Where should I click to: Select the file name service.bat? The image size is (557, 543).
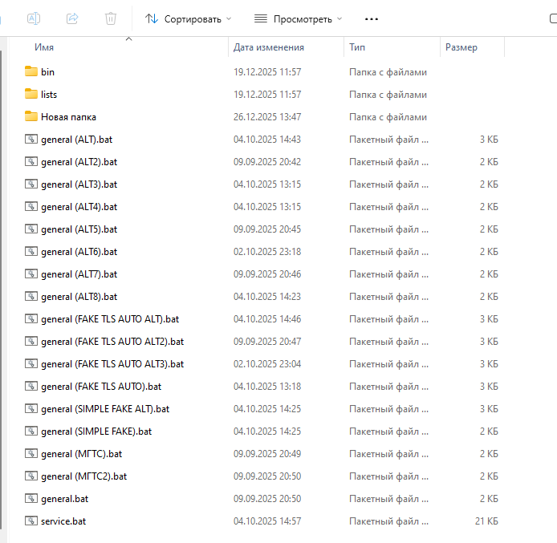tap(63, 521)
